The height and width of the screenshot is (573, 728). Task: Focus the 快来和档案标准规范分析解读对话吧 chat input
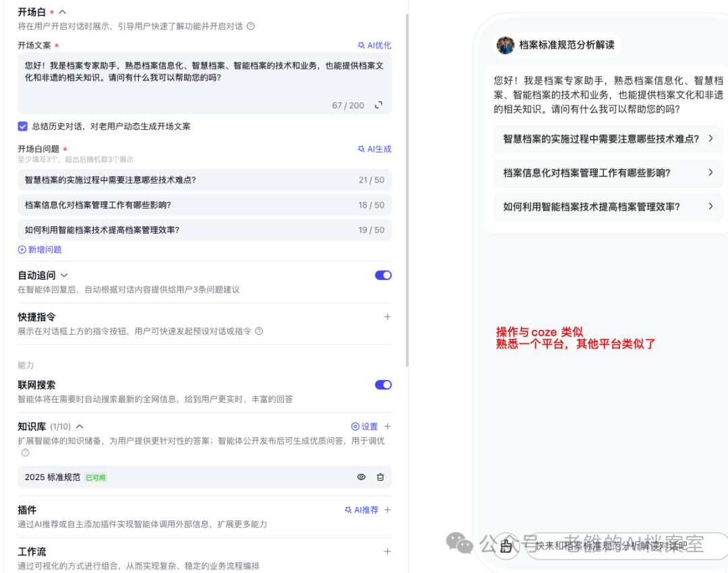(x=628, y=546)
